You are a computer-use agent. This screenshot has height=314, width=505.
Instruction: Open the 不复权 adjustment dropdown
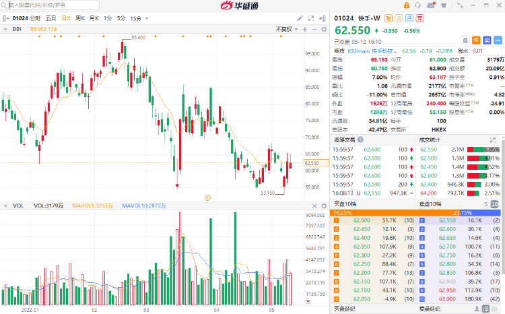tap(287, 30)
